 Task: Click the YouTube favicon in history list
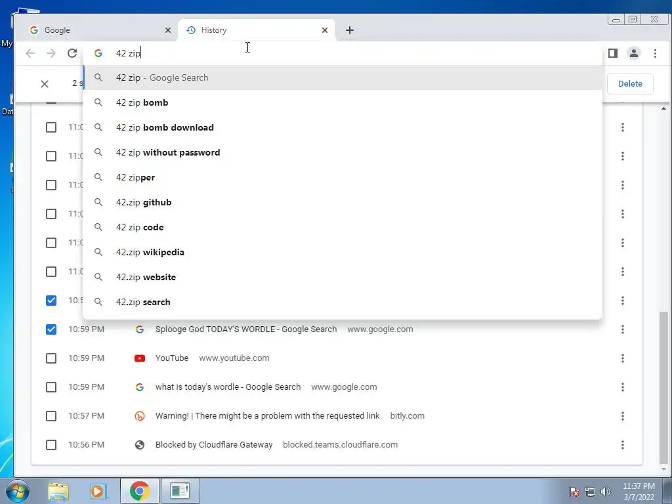point(140,358)
